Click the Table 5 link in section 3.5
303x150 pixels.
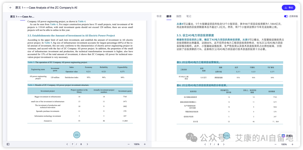(48, 43)
